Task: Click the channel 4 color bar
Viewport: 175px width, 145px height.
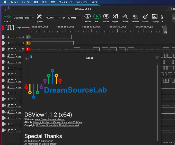Action: pyautogui.click(x=3, y=62)
